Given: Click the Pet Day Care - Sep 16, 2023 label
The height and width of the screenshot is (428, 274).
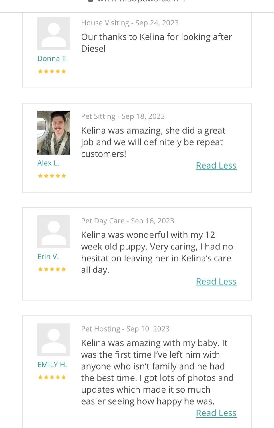Looking at the screenshot, I should pos(128,221).
